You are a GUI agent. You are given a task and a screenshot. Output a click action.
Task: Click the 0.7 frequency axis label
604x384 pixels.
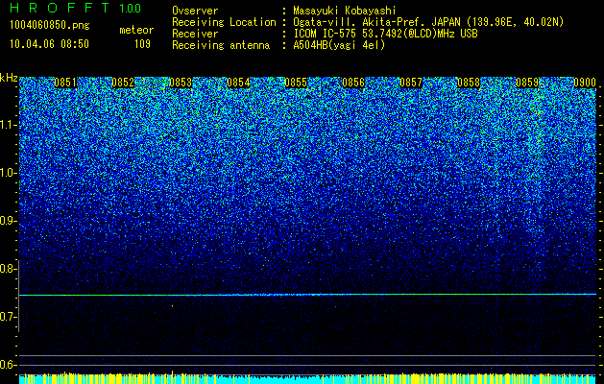(x=8, y=317)
